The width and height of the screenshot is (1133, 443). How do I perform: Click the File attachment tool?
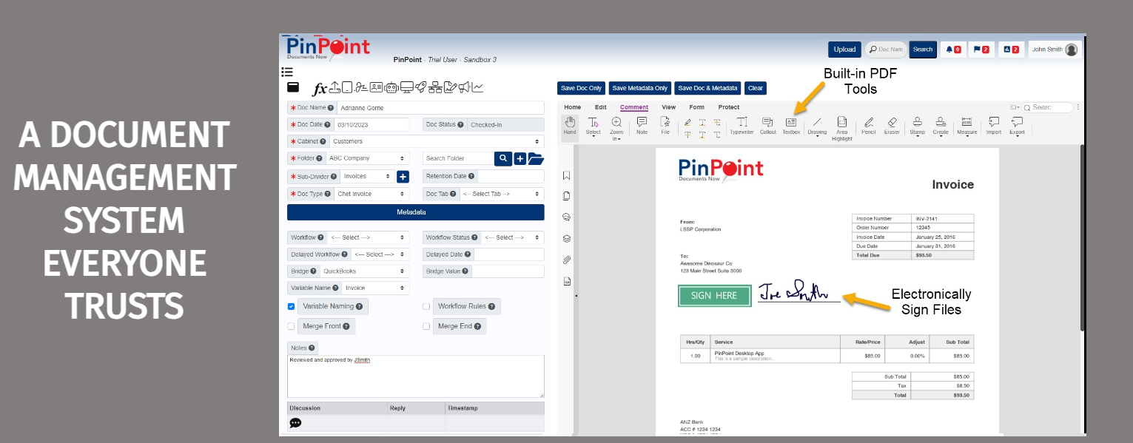pyautogui.click(x=665, y=125)
